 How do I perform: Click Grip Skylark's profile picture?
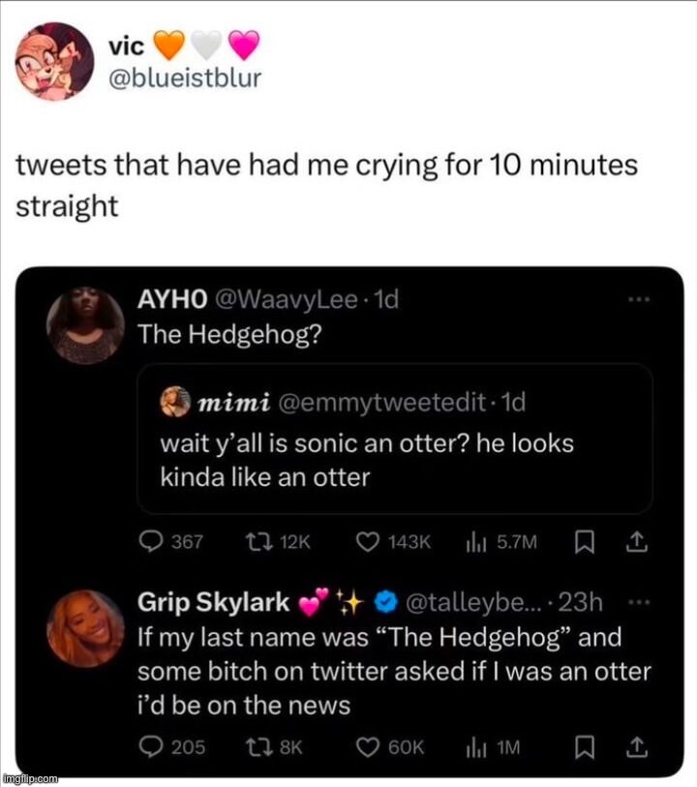point(87,629)
